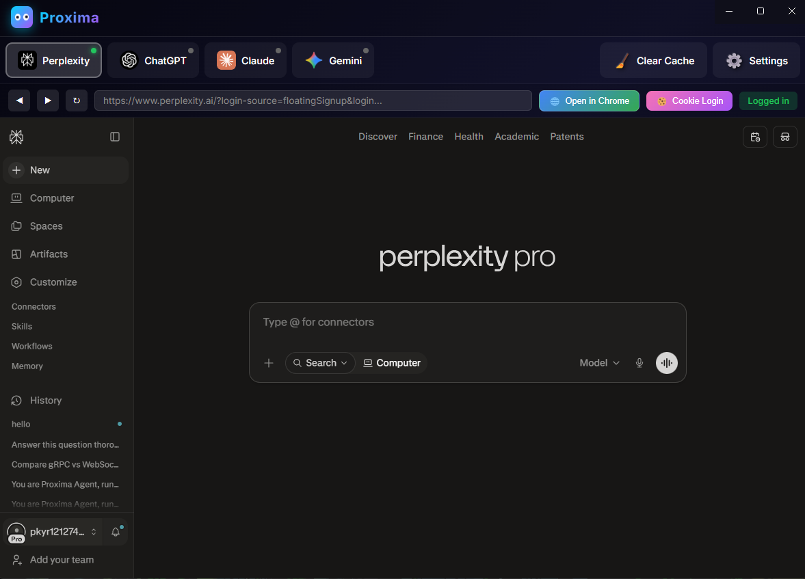805x579 pixels.
Task: Click the History clock icon
Action: [x=16, y=401]
